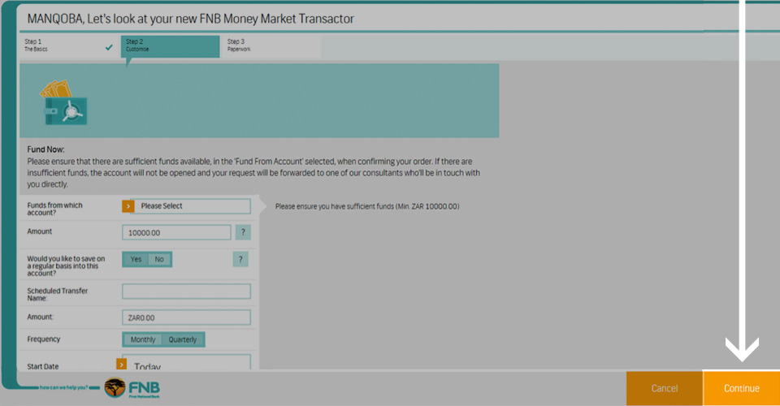
Task: Select No for regular saving
Action: pos(159,259)
